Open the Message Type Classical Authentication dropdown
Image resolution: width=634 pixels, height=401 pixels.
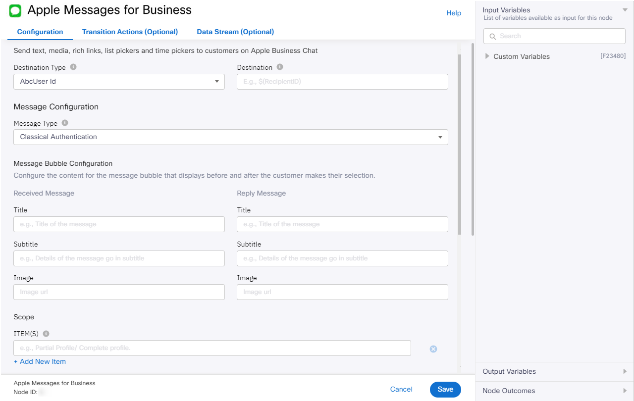[x=231, y=137]
